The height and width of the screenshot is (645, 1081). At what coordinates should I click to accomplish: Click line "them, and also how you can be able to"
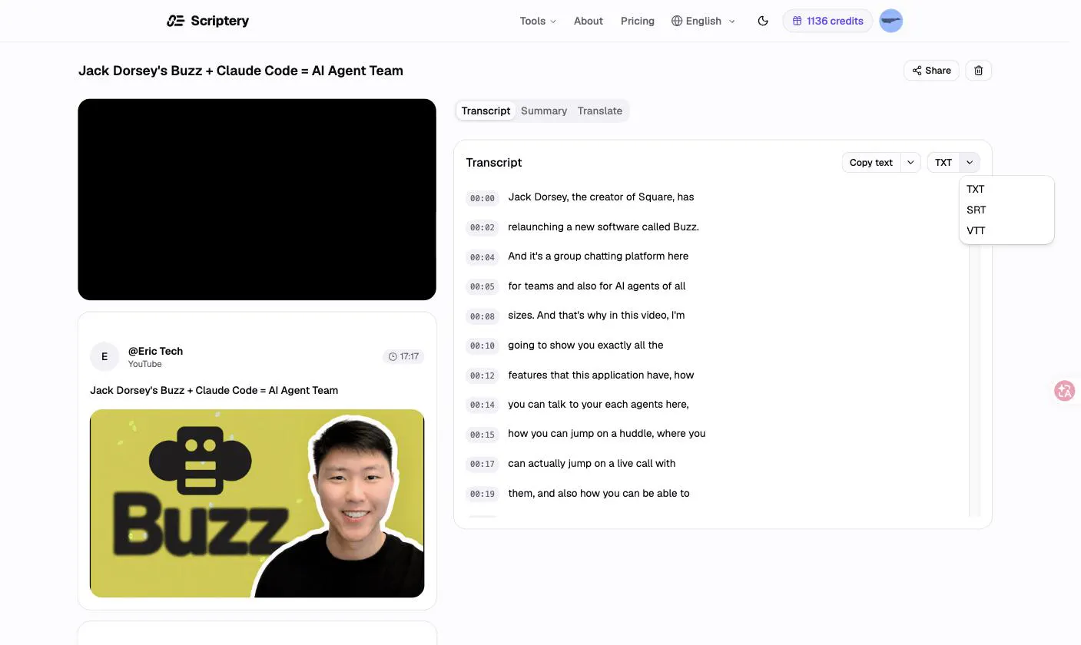coord(599,493)
